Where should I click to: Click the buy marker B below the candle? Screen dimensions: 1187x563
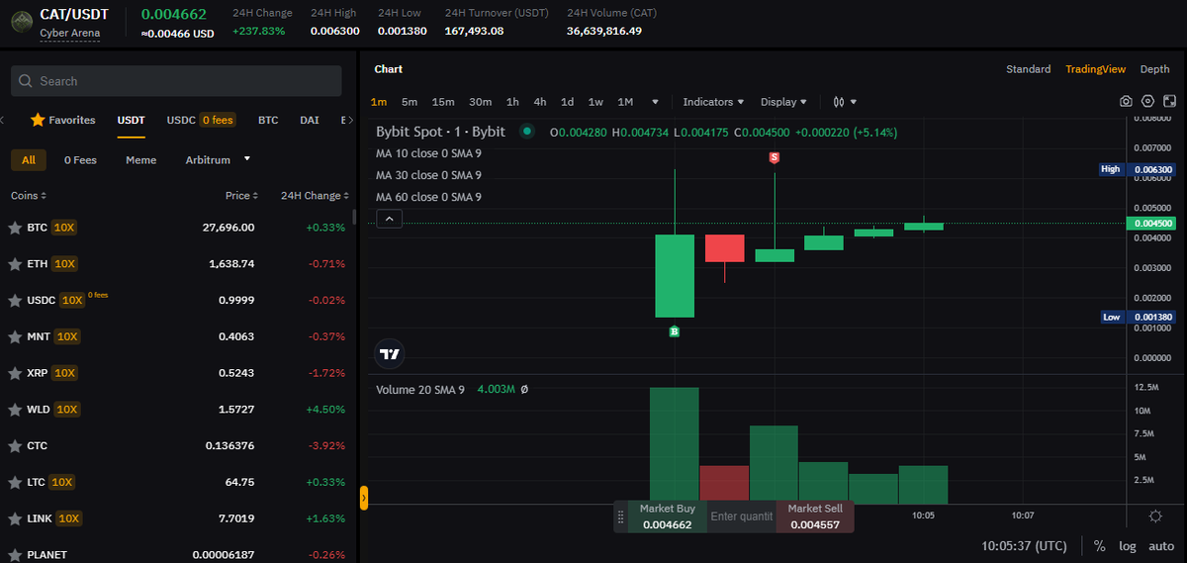coord(674,331)
